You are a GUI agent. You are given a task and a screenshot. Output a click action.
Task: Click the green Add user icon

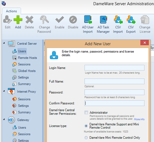point(18,20)
